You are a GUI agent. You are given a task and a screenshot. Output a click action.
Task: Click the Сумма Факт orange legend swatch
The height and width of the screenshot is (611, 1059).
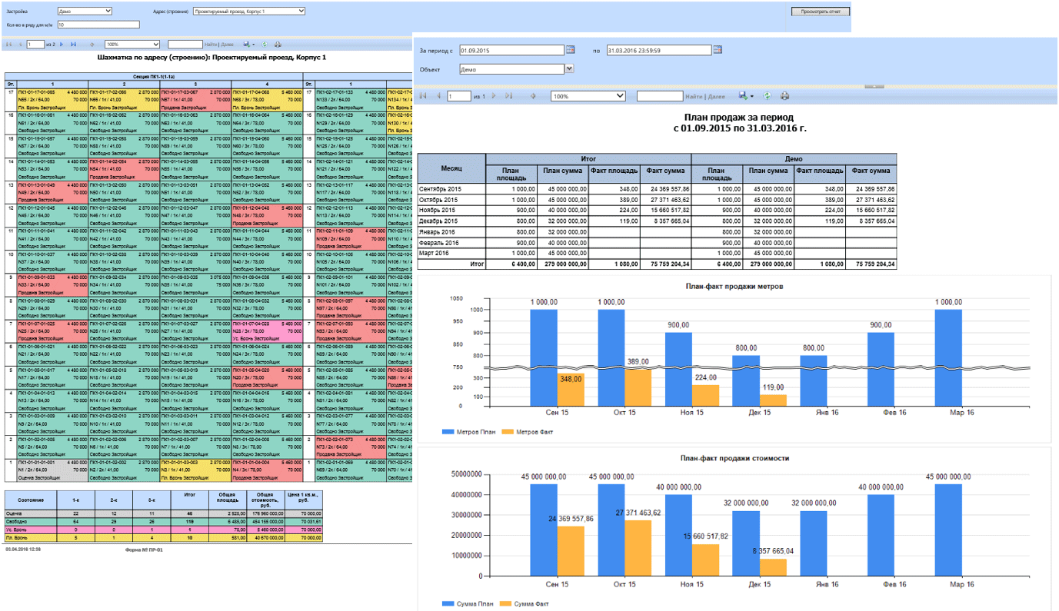pos(505,604)
